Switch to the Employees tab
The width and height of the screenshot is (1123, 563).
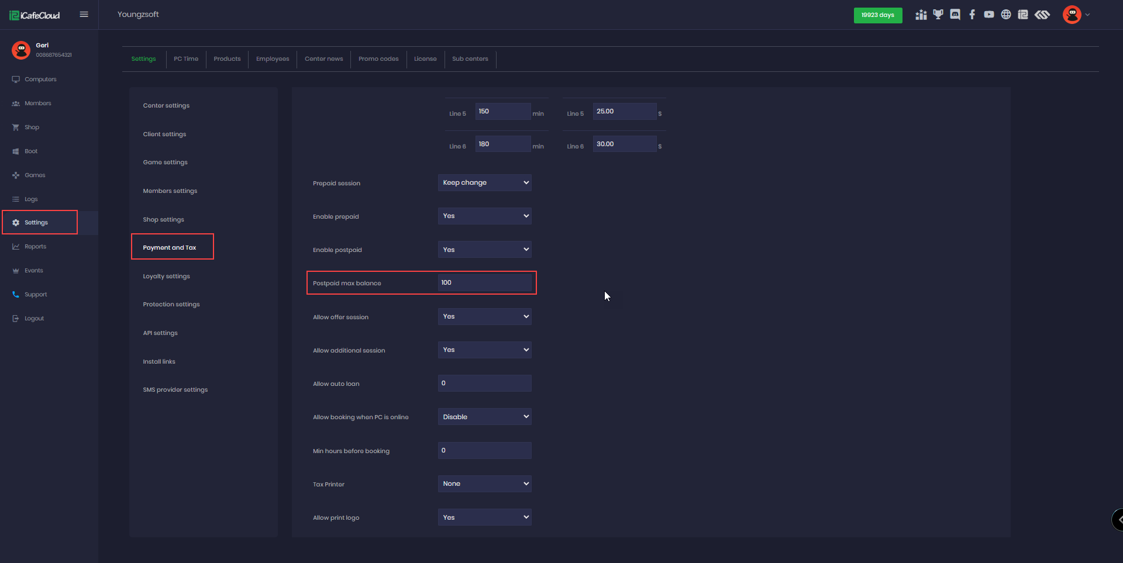(x=272, y=58)
